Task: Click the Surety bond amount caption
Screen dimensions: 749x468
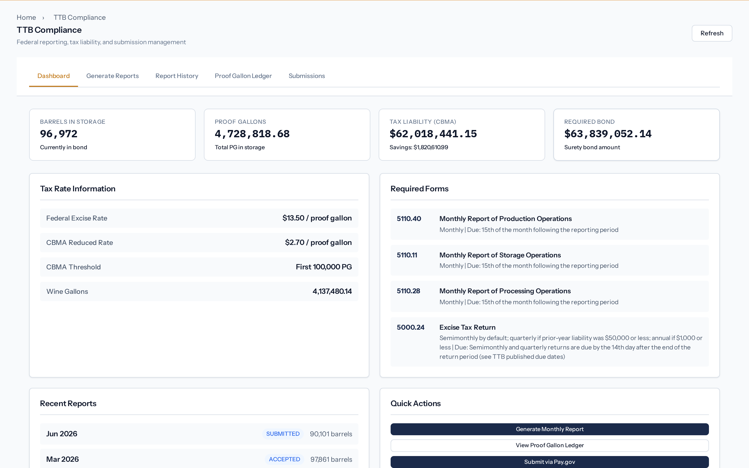Action: click(x=592, y=147)
